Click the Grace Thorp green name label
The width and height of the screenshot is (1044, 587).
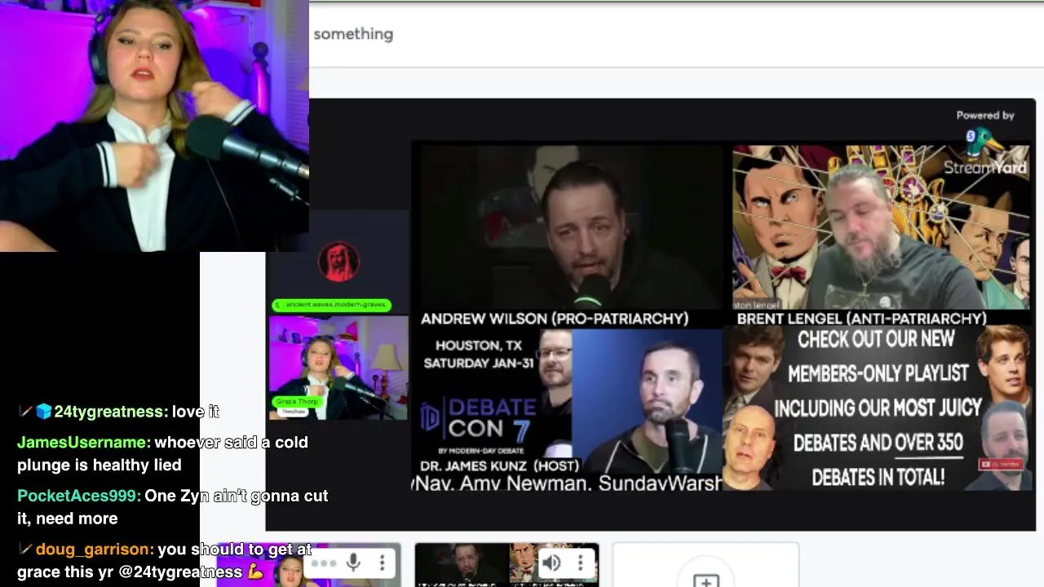[297, 402]
